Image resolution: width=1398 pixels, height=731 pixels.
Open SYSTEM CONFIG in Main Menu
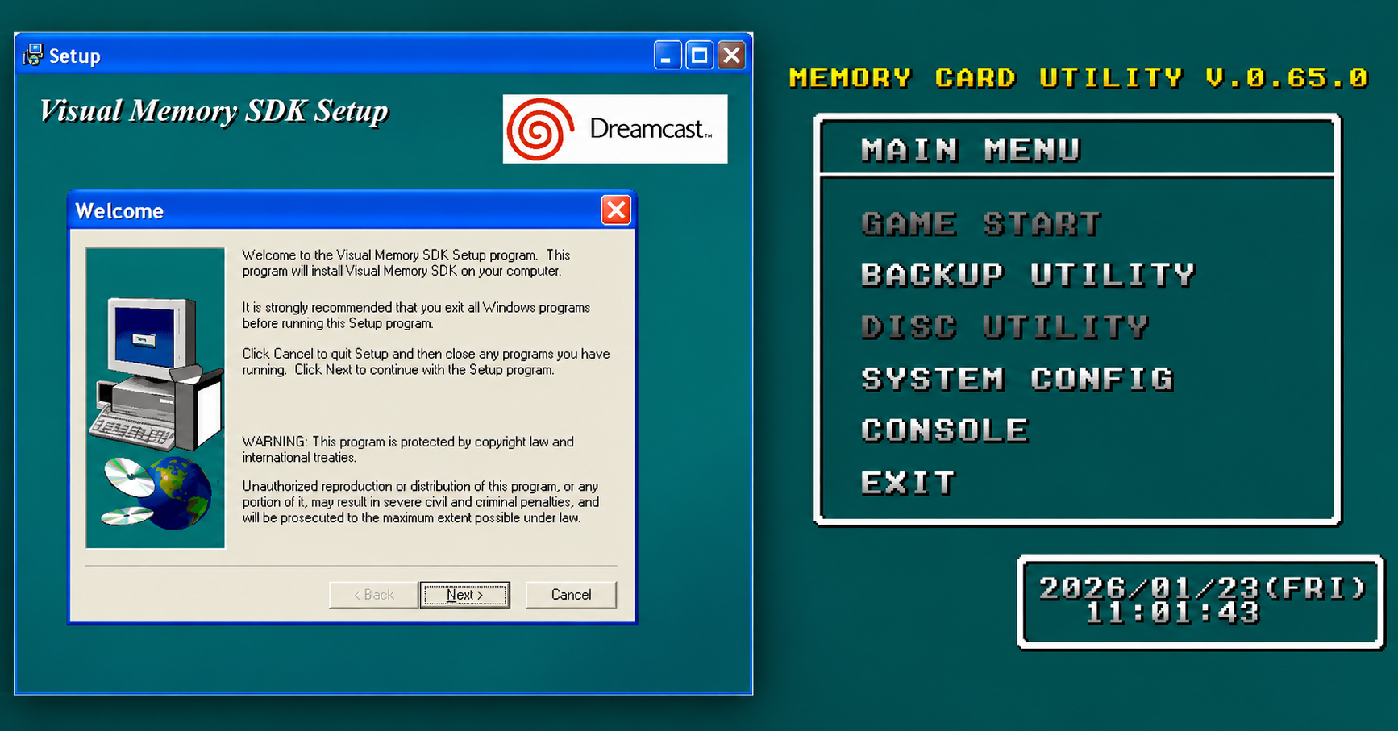coord(1017,379)
